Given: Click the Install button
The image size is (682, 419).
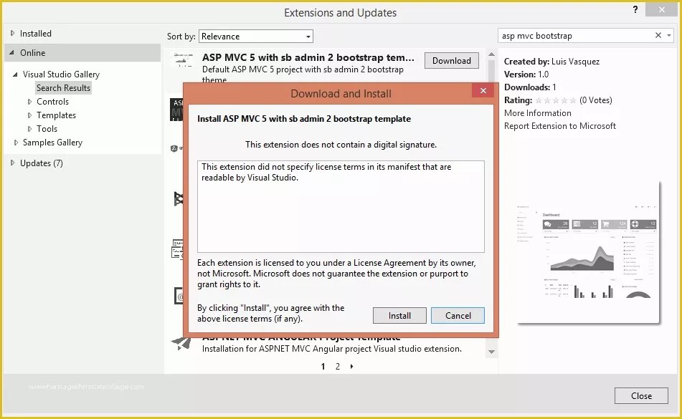Looking at the screenshot, I should point(399,315).
